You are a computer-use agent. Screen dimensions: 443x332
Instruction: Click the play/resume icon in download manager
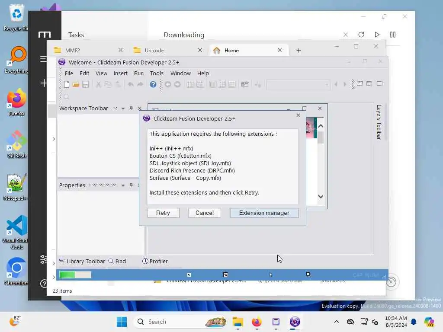coord(377,35)
